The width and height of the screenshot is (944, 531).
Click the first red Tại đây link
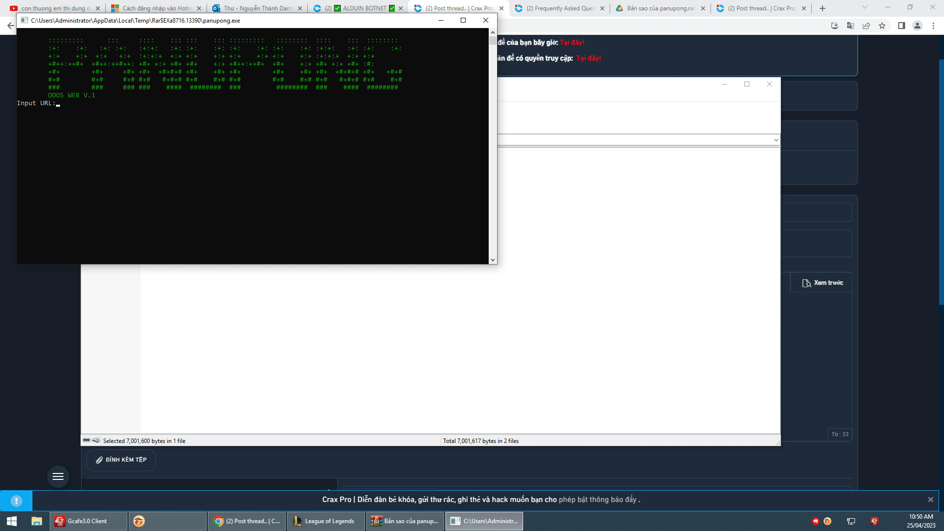[572, 42]
